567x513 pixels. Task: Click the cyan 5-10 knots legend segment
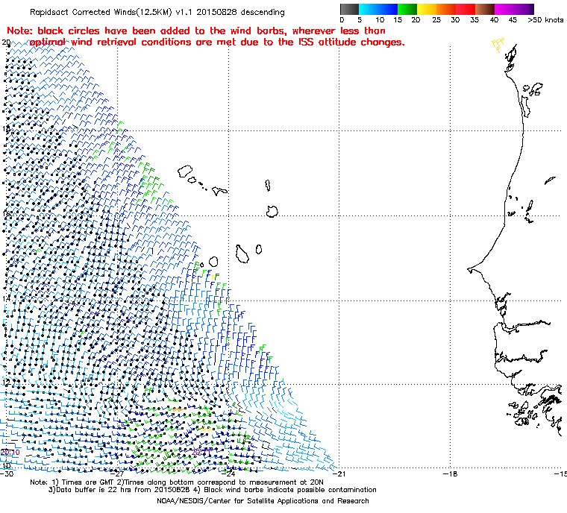369,9
